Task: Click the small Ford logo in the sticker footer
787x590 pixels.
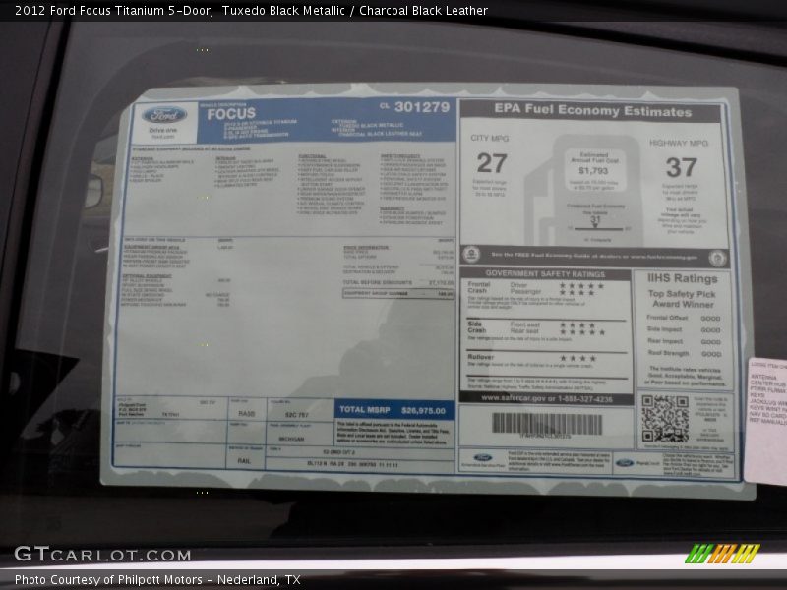Action: 482,457
